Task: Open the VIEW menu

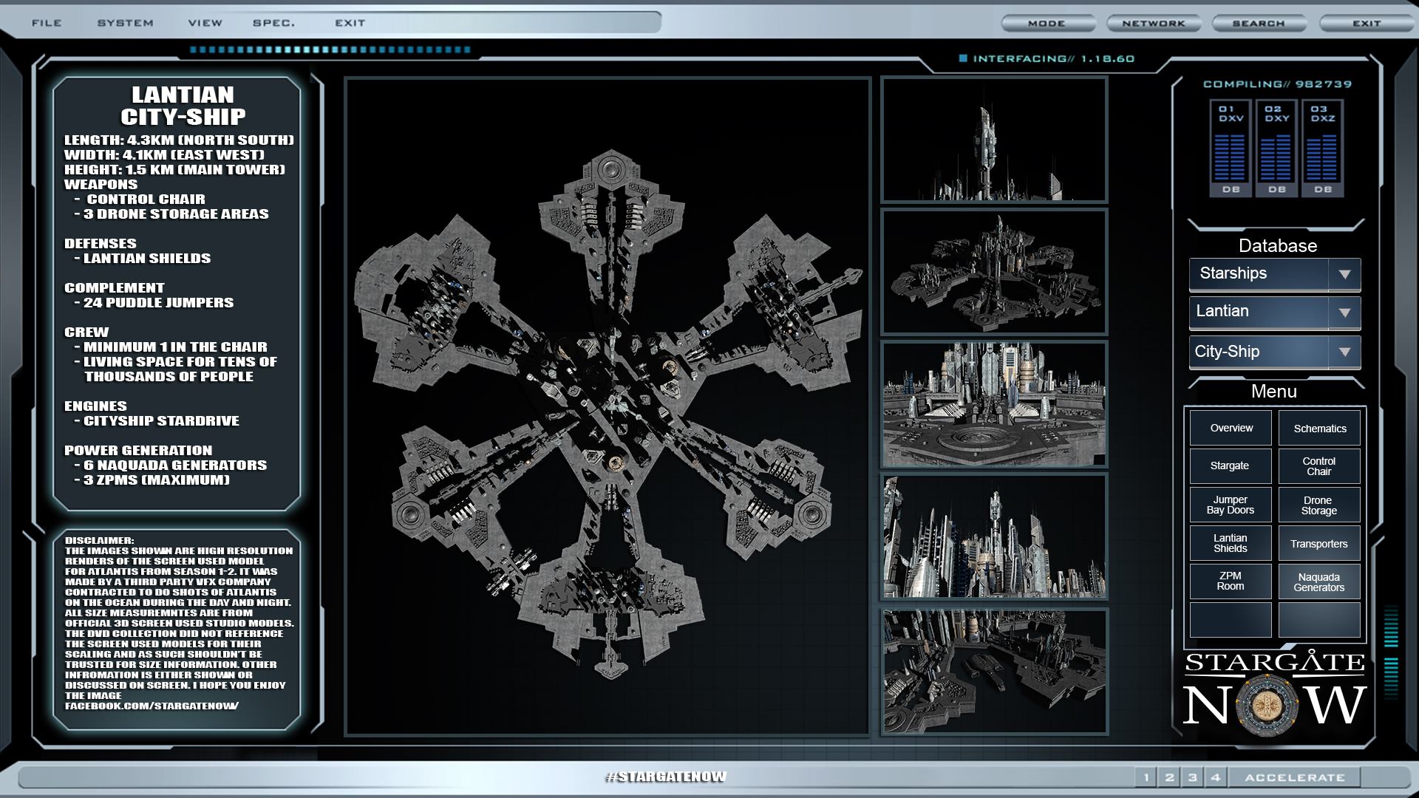Action: (205, 23)
